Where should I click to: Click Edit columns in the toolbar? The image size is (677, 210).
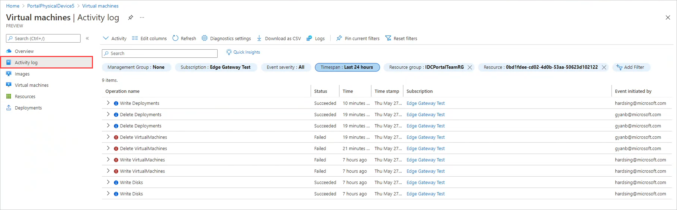coord(149,38)
